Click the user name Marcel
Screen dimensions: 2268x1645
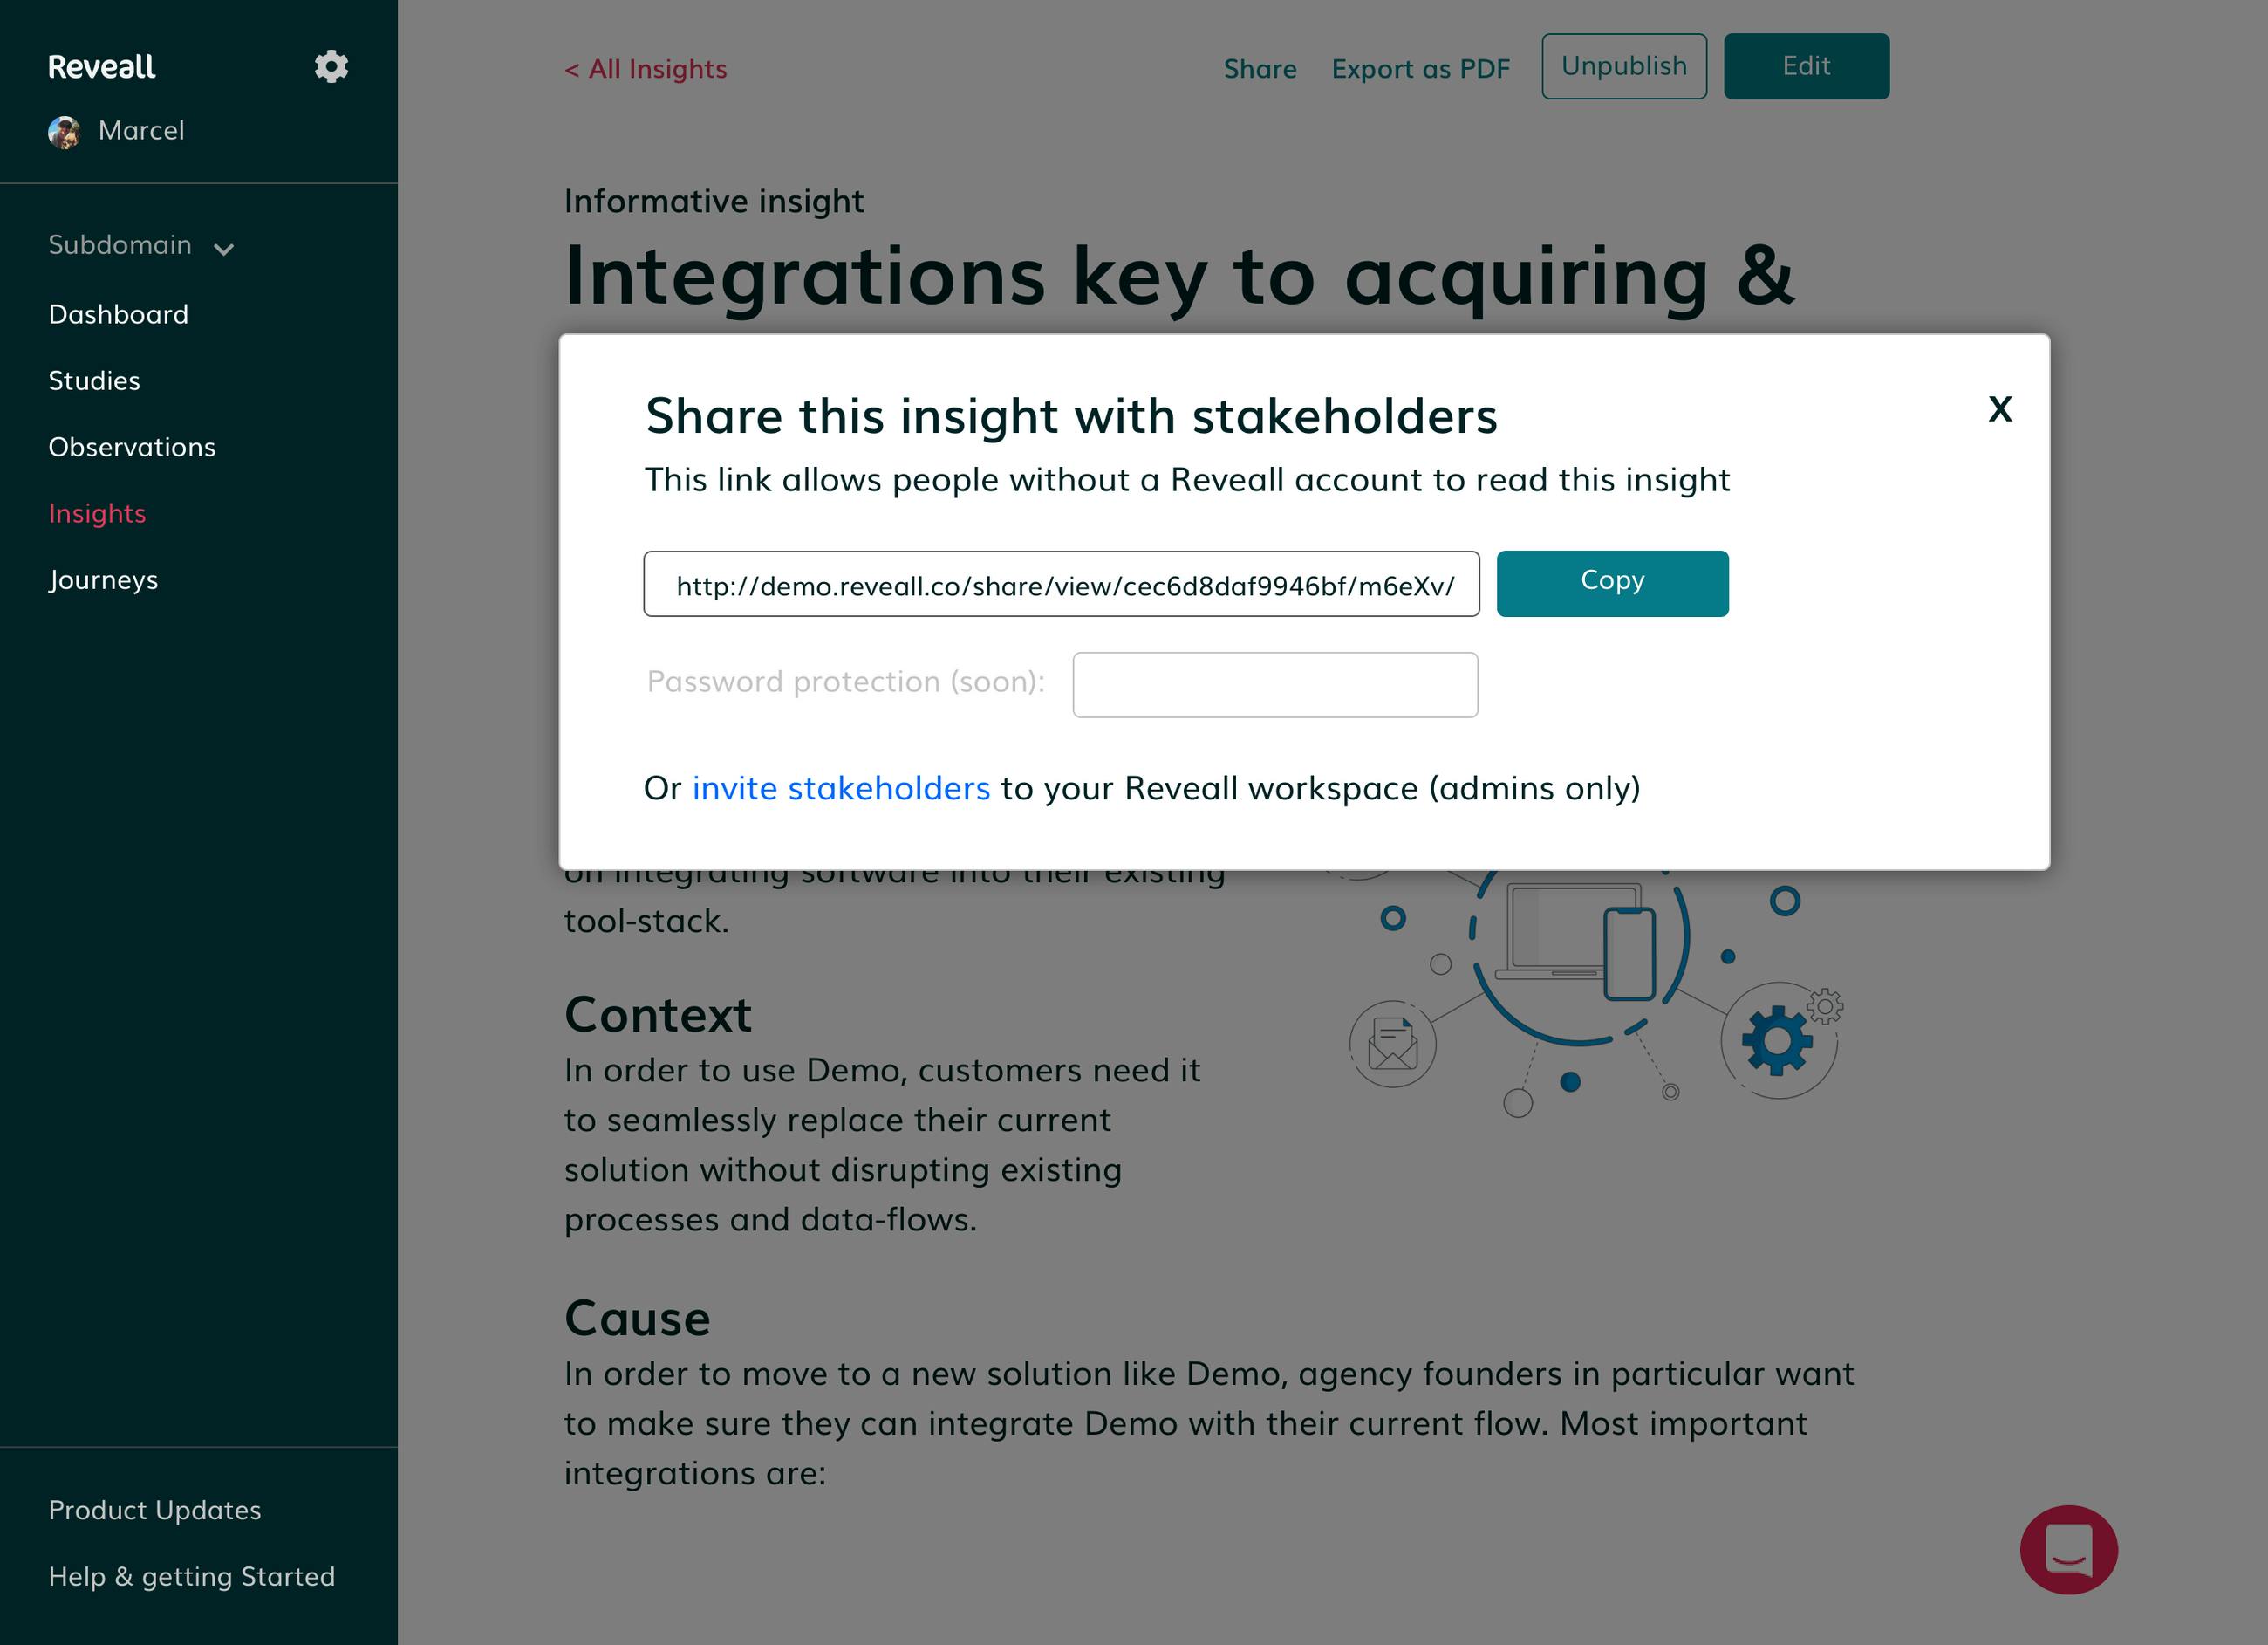tap(141, 131)
